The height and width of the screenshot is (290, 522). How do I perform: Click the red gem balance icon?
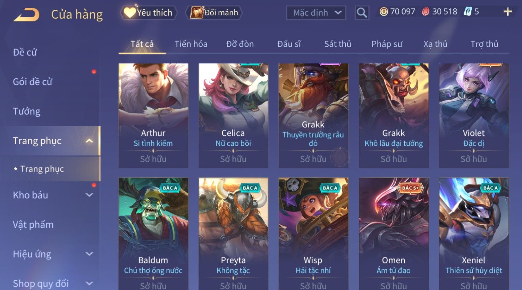pyautogui.click(x=426, y=12)
